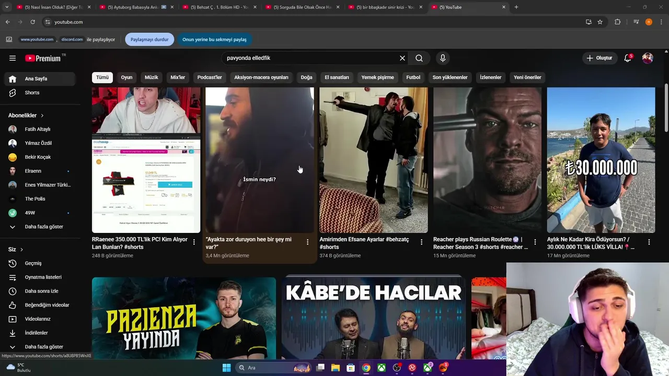
Task: Open the weather widget showing 5°C
Action: click(x=18, y=368)
